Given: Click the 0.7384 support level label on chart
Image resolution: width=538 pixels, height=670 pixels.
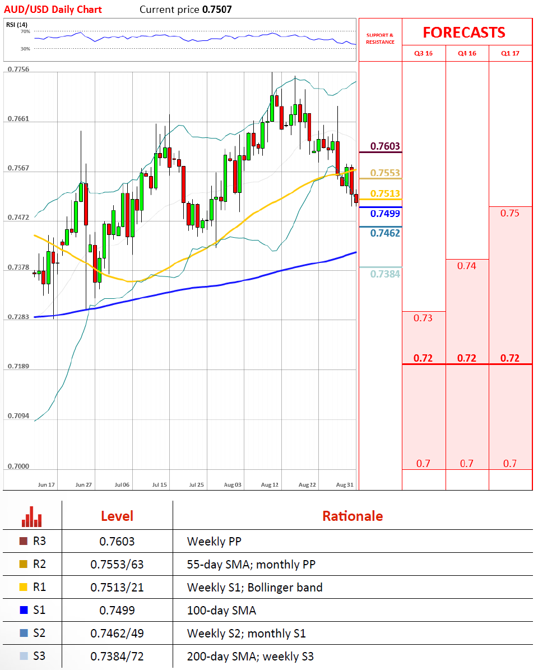Looking at the screenshot, I should pos(386,274).
